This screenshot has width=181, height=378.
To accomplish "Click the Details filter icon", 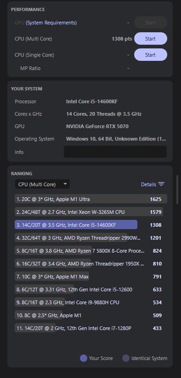I will [x=161, y=184].
